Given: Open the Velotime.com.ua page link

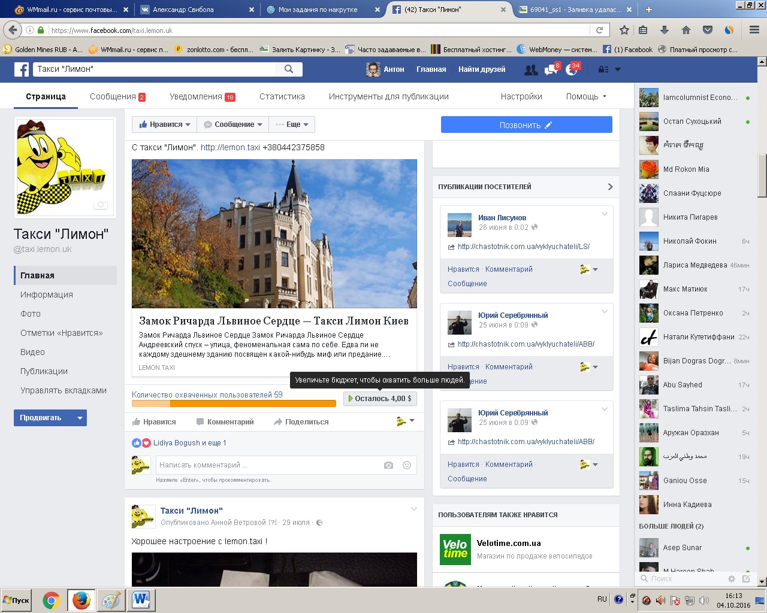Looking at the screenshot, I should (509, 544).
